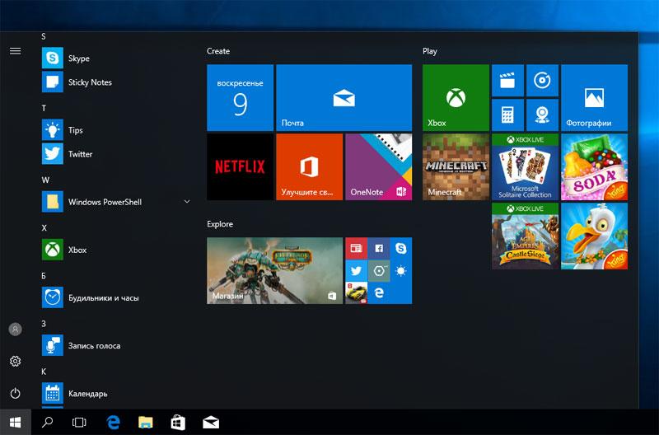Click the Candy Crush Soda tile
659x435 pixels.
click(x=594, y=167)
